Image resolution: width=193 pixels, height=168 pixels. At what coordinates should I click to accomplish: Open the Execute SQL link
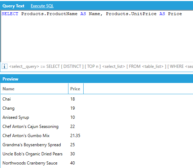pos(42,6)
